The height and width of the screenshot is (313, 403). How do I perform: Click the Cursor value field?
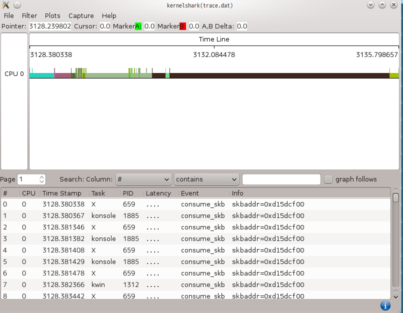coord(105,26)
